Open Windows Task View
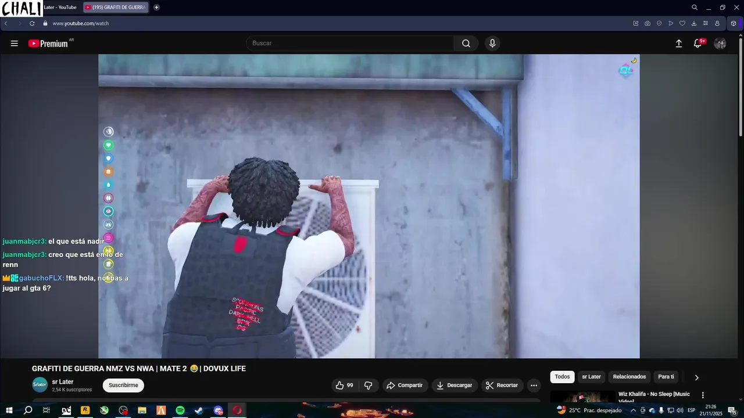Viewport: 744px width, 418px height. pyautogui.click(x=46, y=410)
